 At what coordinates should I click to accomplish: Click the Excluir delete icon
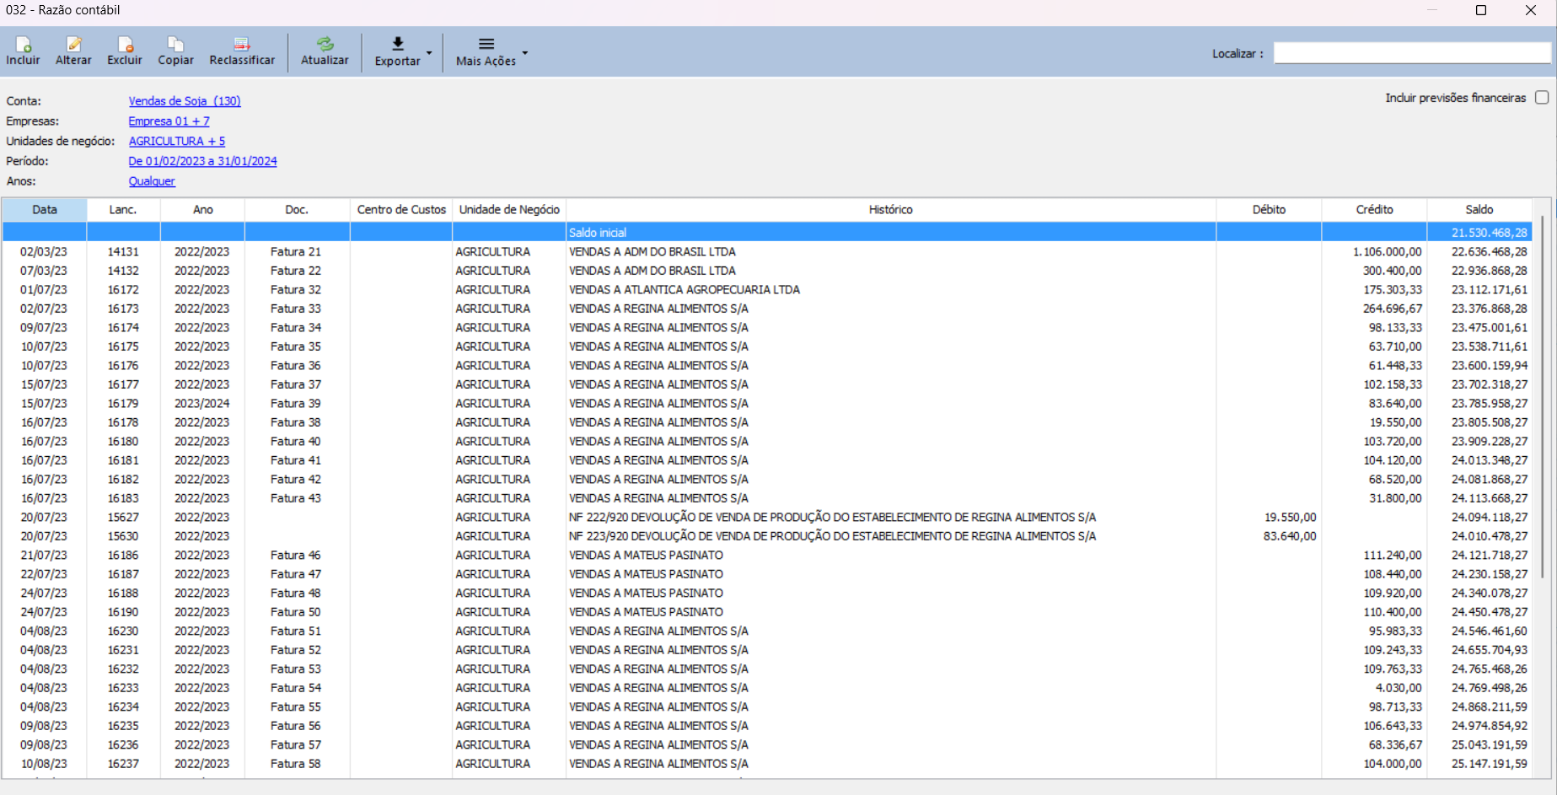point(125,45)
